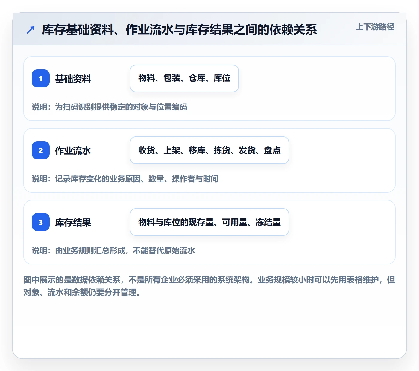Select the 基础资料 heading
419x371 pixels.
[x=73, y=79]
